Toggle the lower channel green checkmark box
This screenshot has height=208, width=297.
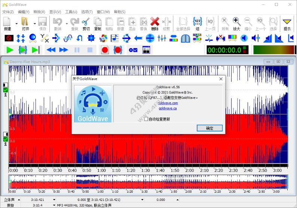tap(6, 139)
